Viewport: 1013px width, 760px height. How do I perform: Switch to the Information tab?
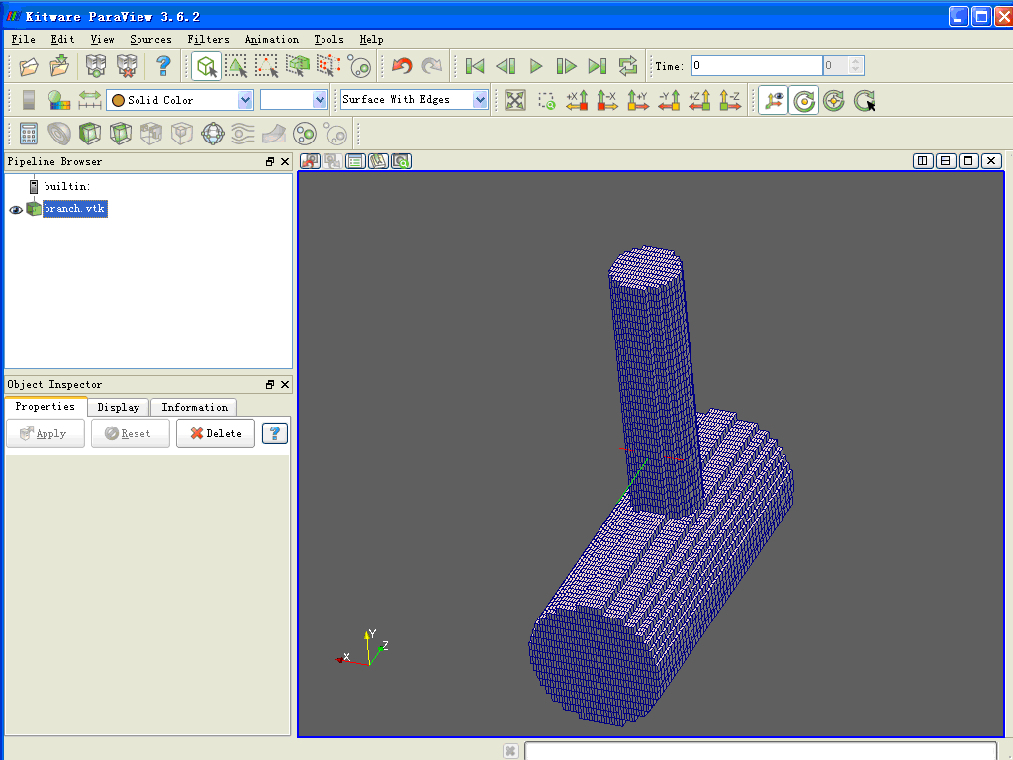pos(194,407)
